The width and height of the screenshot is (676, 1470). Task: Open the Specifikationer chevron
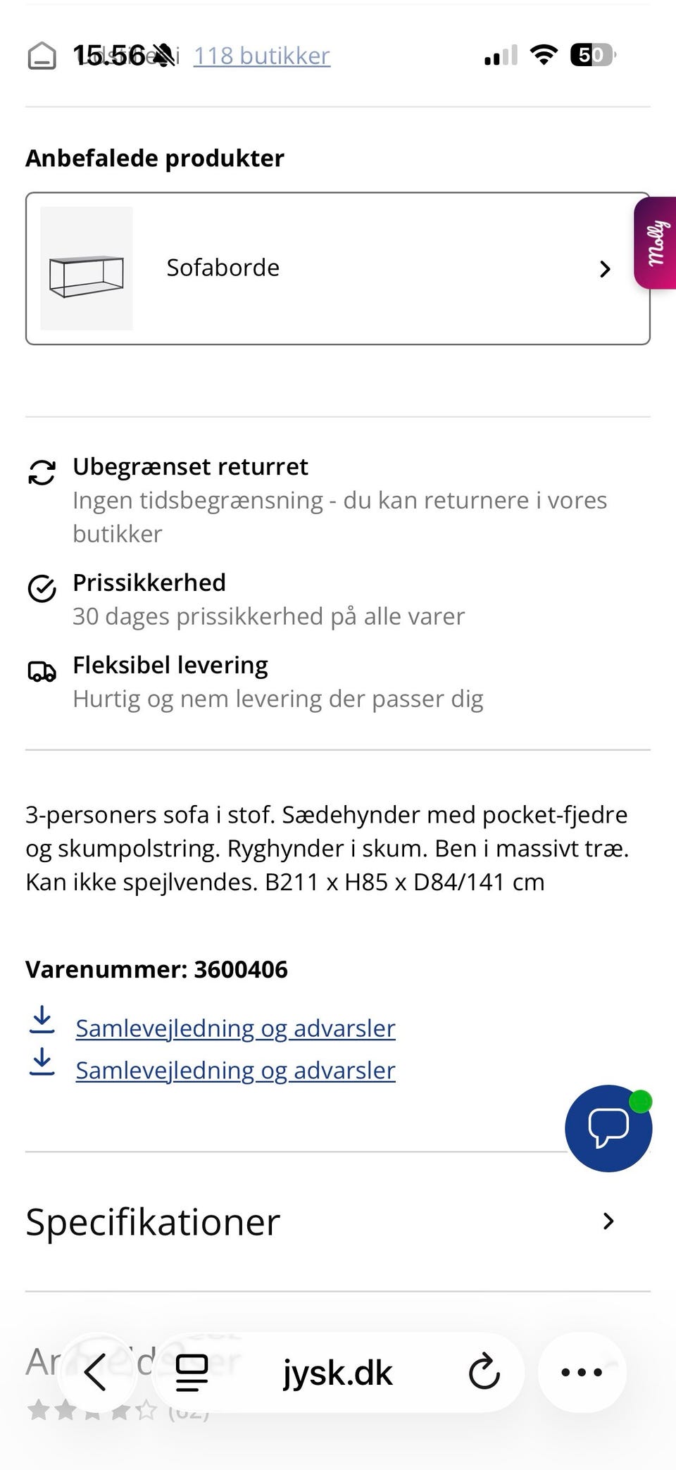coord(608,1221)
